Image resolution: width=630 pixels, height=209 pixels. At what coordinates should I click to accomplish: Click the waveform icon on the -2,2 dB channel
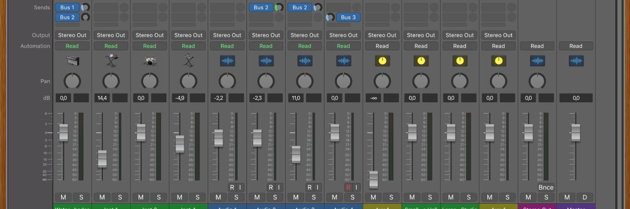click(227, 61)
